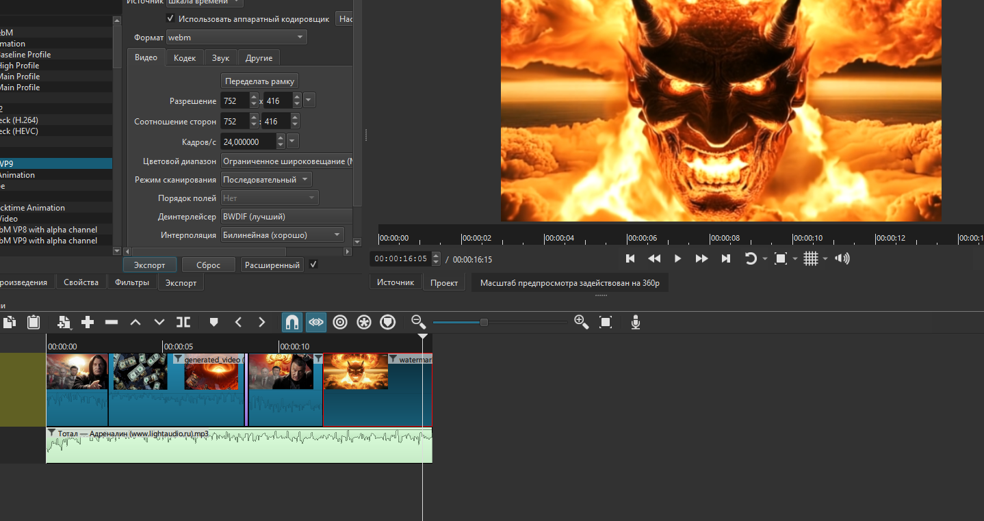
Task: Open the Деинтерлейсер BWDIF dropdown
Action: [287, 217]
